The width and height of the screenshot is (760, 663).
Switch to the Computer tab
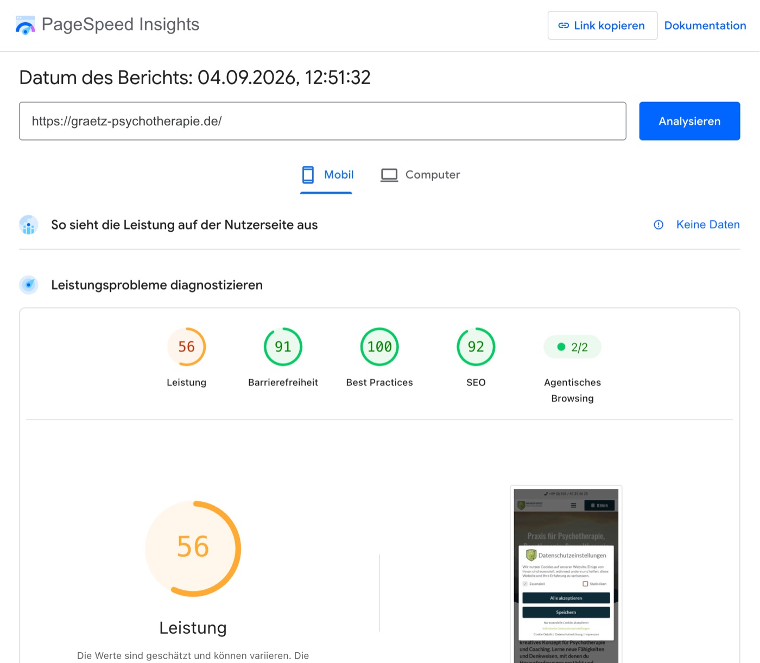pyautogui.click(x=420, y=175)
